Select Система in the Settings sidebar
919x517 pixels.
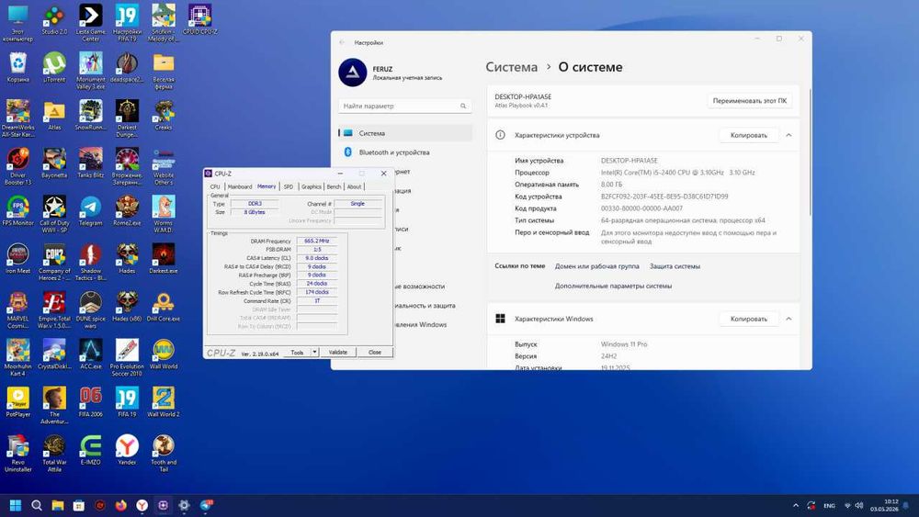tap(405, 133)
